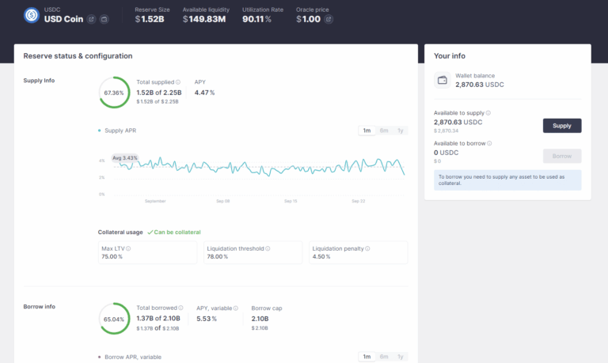Screen dimensions: 608x363
Task: Click the Supply APR line chart
Action: tap(253, 168)
